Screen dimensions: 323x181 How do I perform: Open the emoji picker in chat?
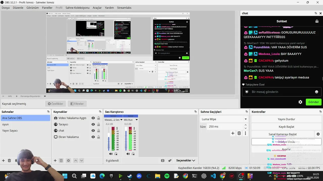[316, 92]
